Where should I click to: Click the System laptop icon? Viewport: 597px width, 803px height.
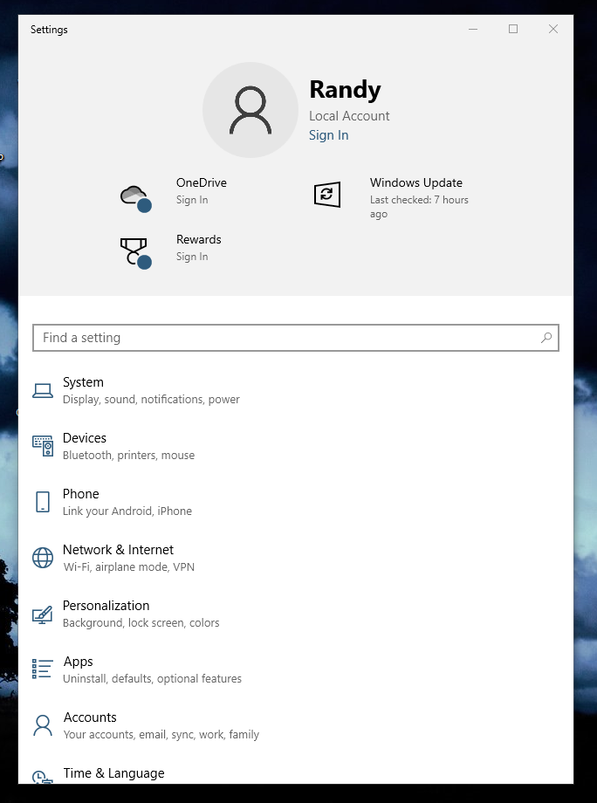pos(43,391)
